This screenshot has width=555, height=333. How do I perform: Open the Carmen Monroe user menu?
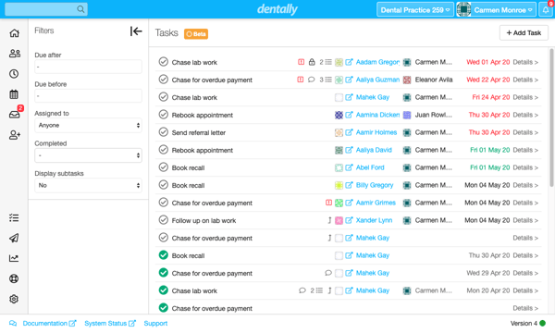click(496, 10)
